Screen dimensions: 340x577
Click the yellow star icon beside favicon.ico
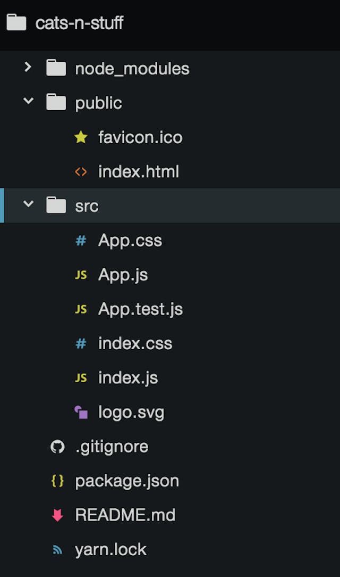click(81, 138)
